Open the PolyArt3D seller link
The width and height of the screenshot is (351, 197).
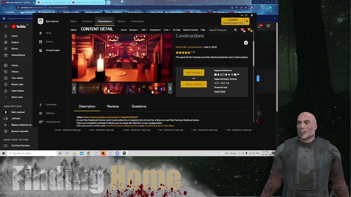tap(181, 47)
